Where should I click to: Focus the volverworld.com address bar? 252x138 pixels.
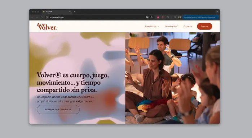pos(100,17)
